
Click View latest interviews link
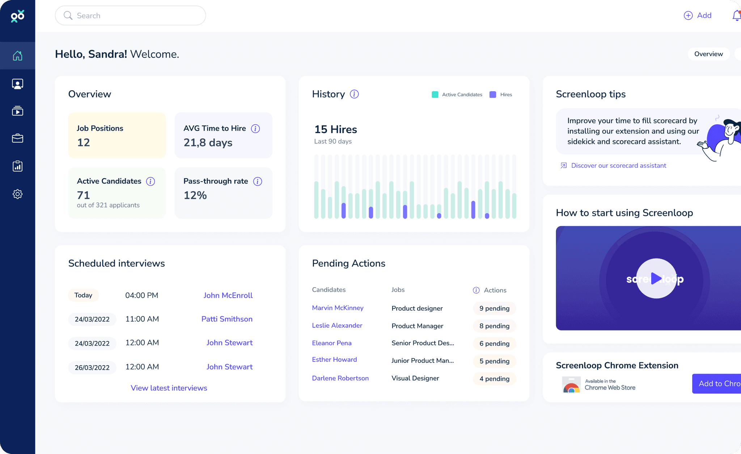(x=169, y=388)
